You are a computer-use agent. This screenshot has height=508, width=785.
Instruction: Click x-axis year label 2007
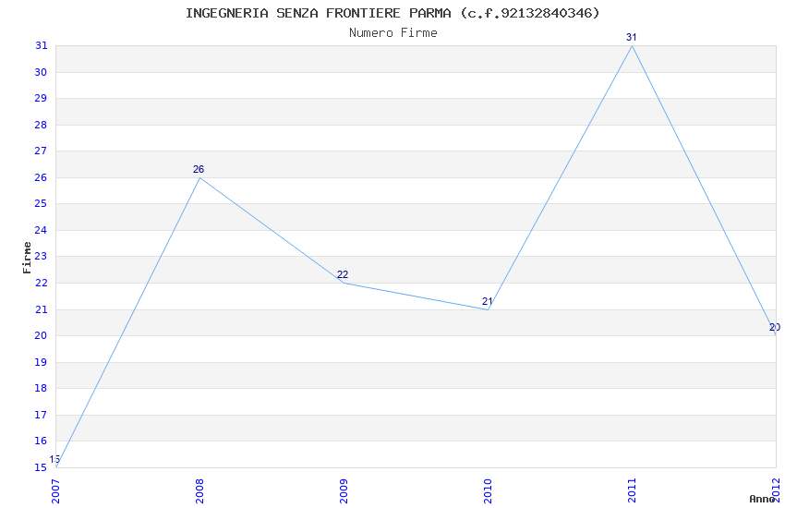coord(55,491)
